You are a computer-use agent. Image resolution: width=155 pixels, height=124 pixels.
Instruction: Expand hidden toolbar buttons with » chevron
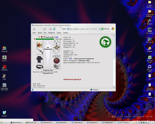point(60,27)
